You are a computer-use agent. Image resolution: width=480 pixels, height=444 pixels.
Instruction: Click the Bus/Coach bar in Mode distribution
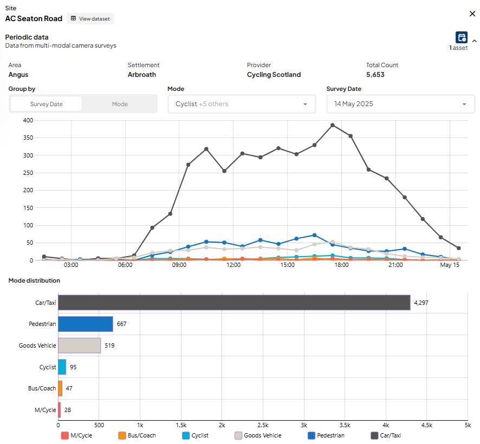pos(60,388)
